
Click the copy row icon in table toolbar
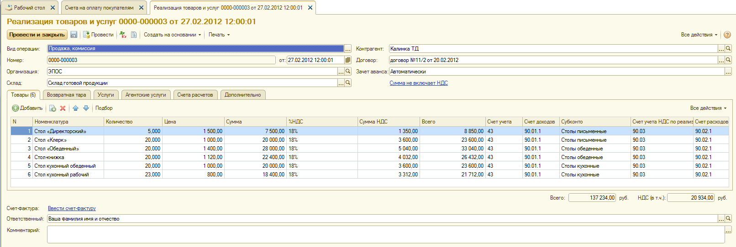pos(53,108)
